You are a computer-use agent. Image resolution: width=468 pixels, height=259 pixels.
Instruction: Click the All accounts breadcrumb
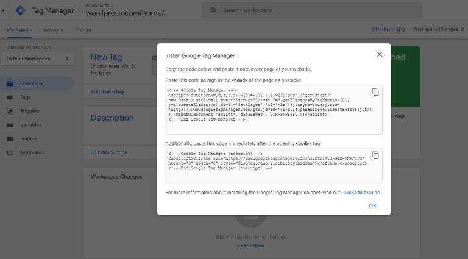click(x=99, y=5)
